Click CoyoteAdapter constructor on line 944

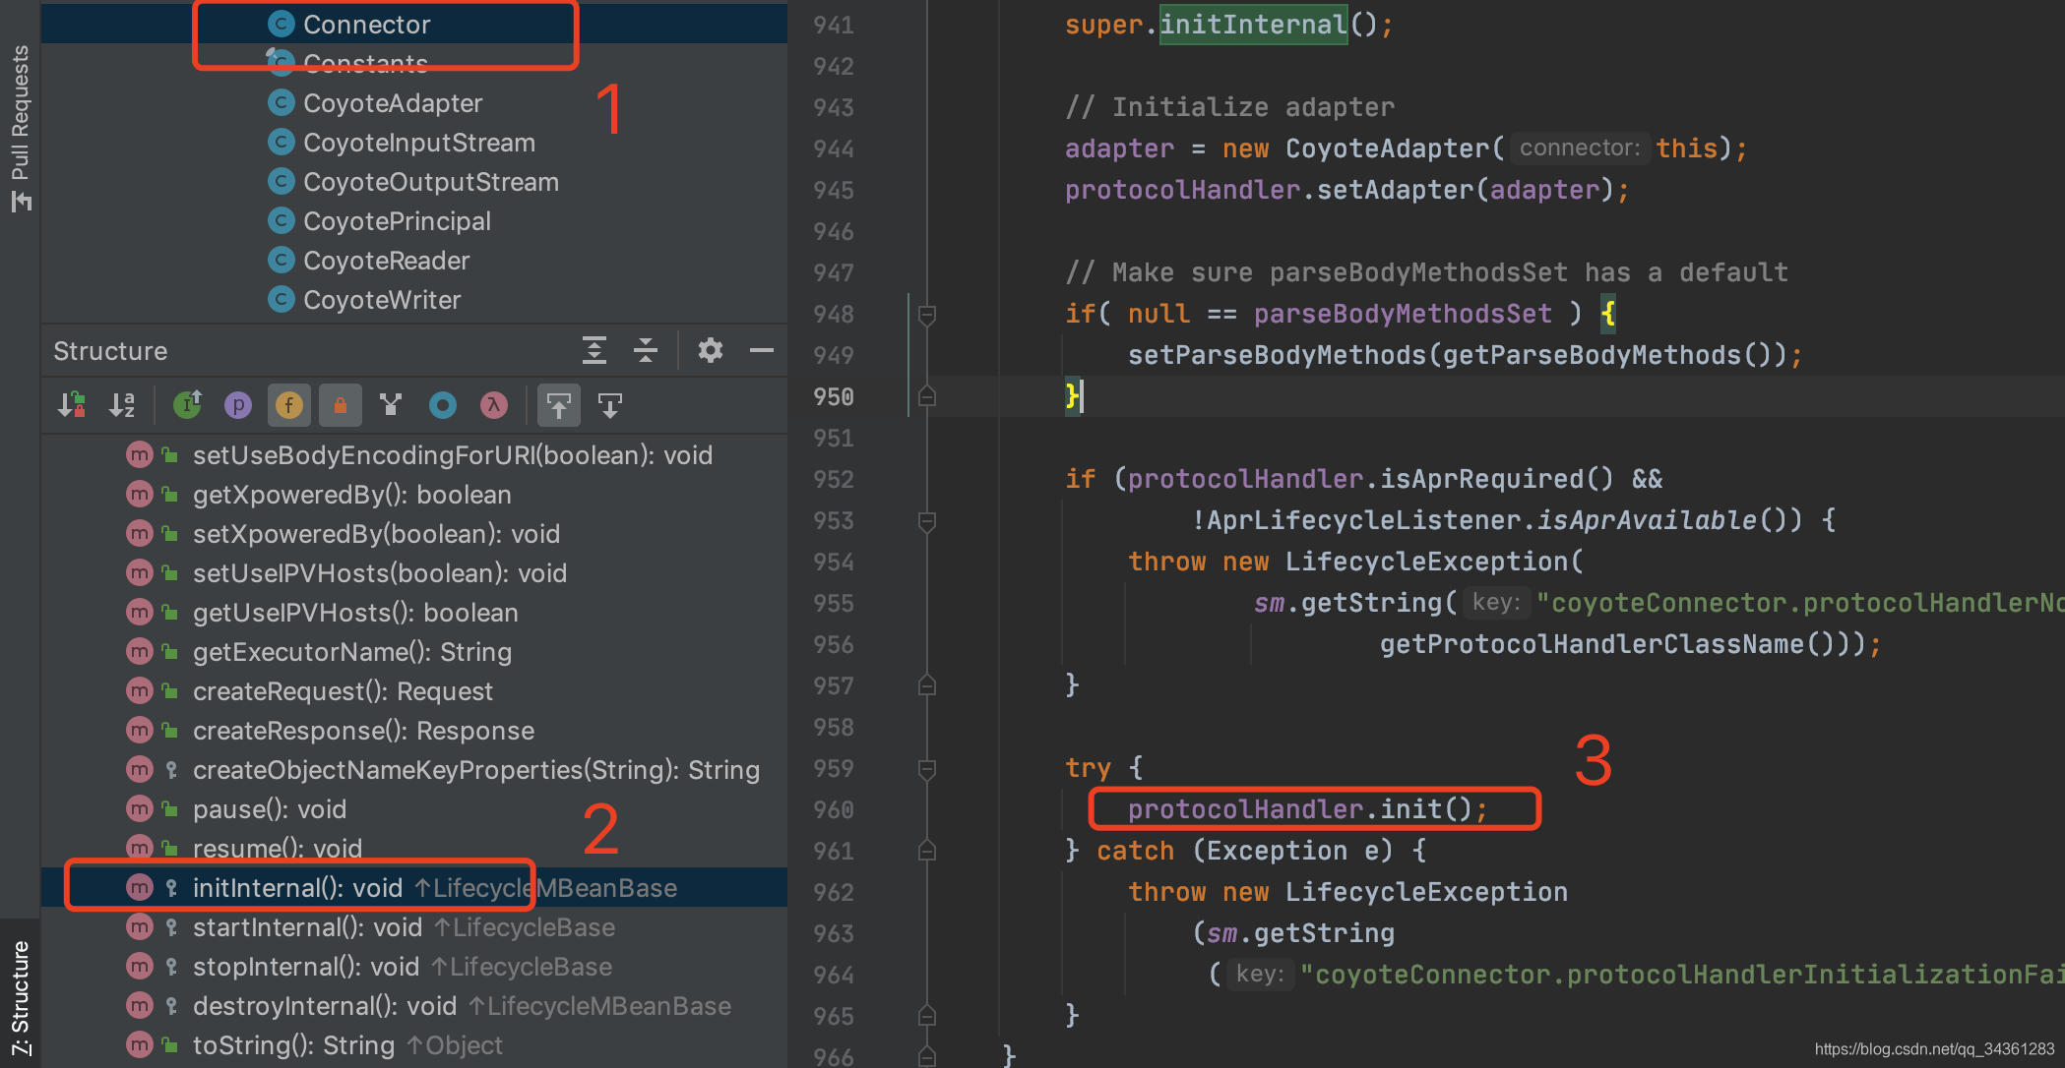(x=1387, y=148)
